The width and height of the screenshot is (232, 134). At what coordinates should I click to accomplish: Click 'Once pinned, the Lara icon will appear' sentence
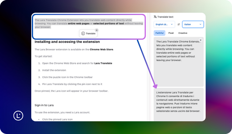[x=71, y=91]
